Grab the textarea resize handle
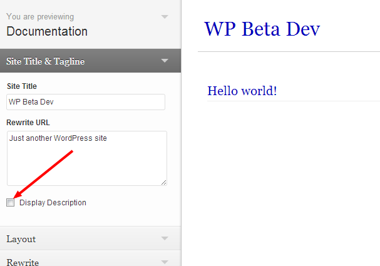380x266 pixels. coord(164,182)
